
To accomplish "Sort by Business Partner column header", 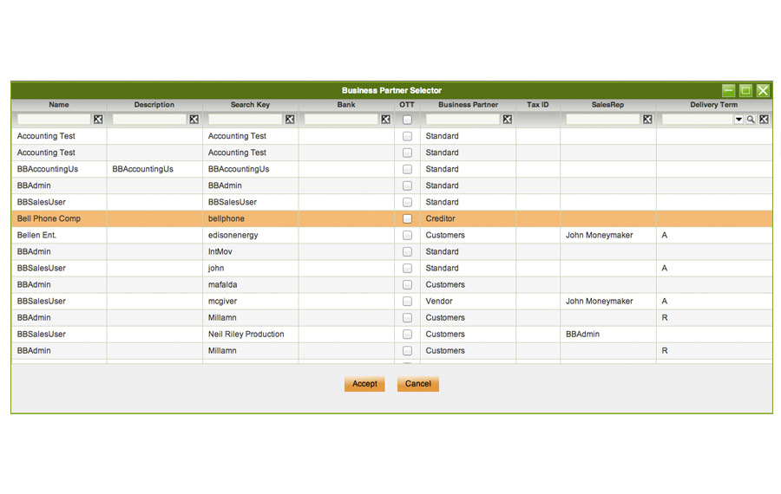I will tap(469, 105).
